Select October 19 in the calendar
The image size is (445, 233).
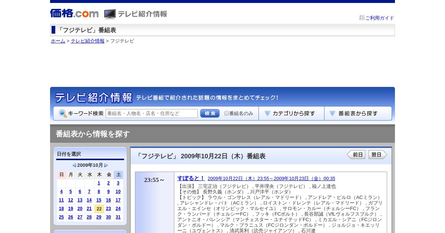71,209
